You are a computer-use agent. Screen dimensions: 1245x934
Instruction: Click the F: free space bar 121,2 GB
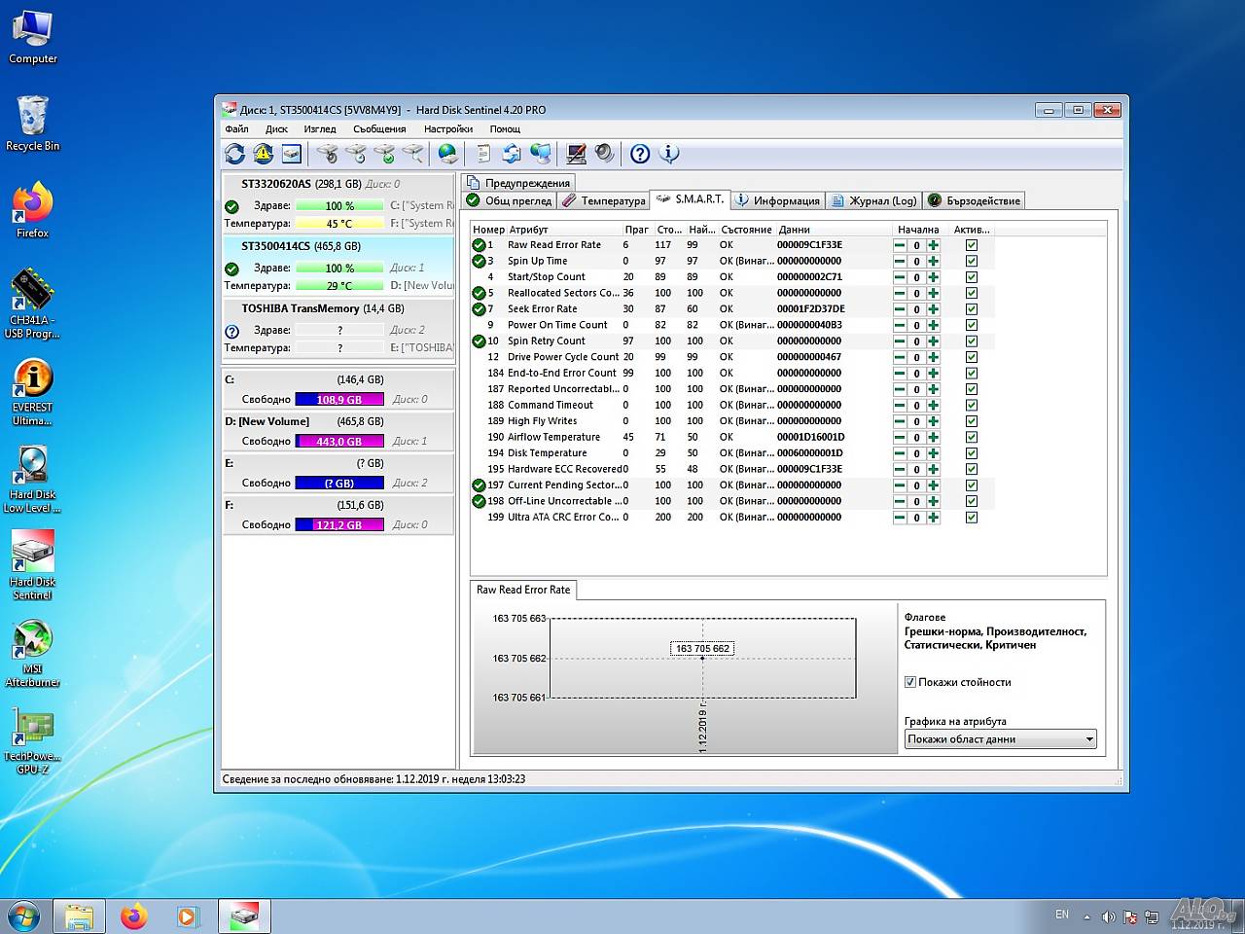(339, 524)
